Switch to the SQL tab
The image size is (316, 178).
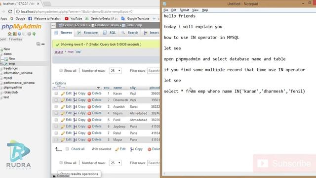tap(110, 33)
